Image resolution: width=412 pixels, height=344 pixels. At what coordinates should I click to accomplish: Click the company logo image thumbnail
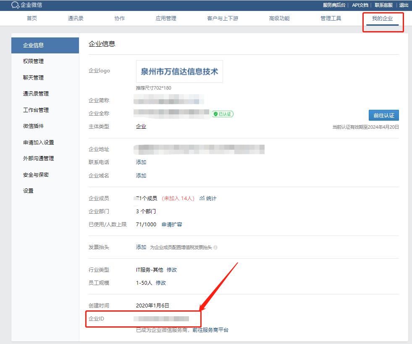tap(179, 71)
